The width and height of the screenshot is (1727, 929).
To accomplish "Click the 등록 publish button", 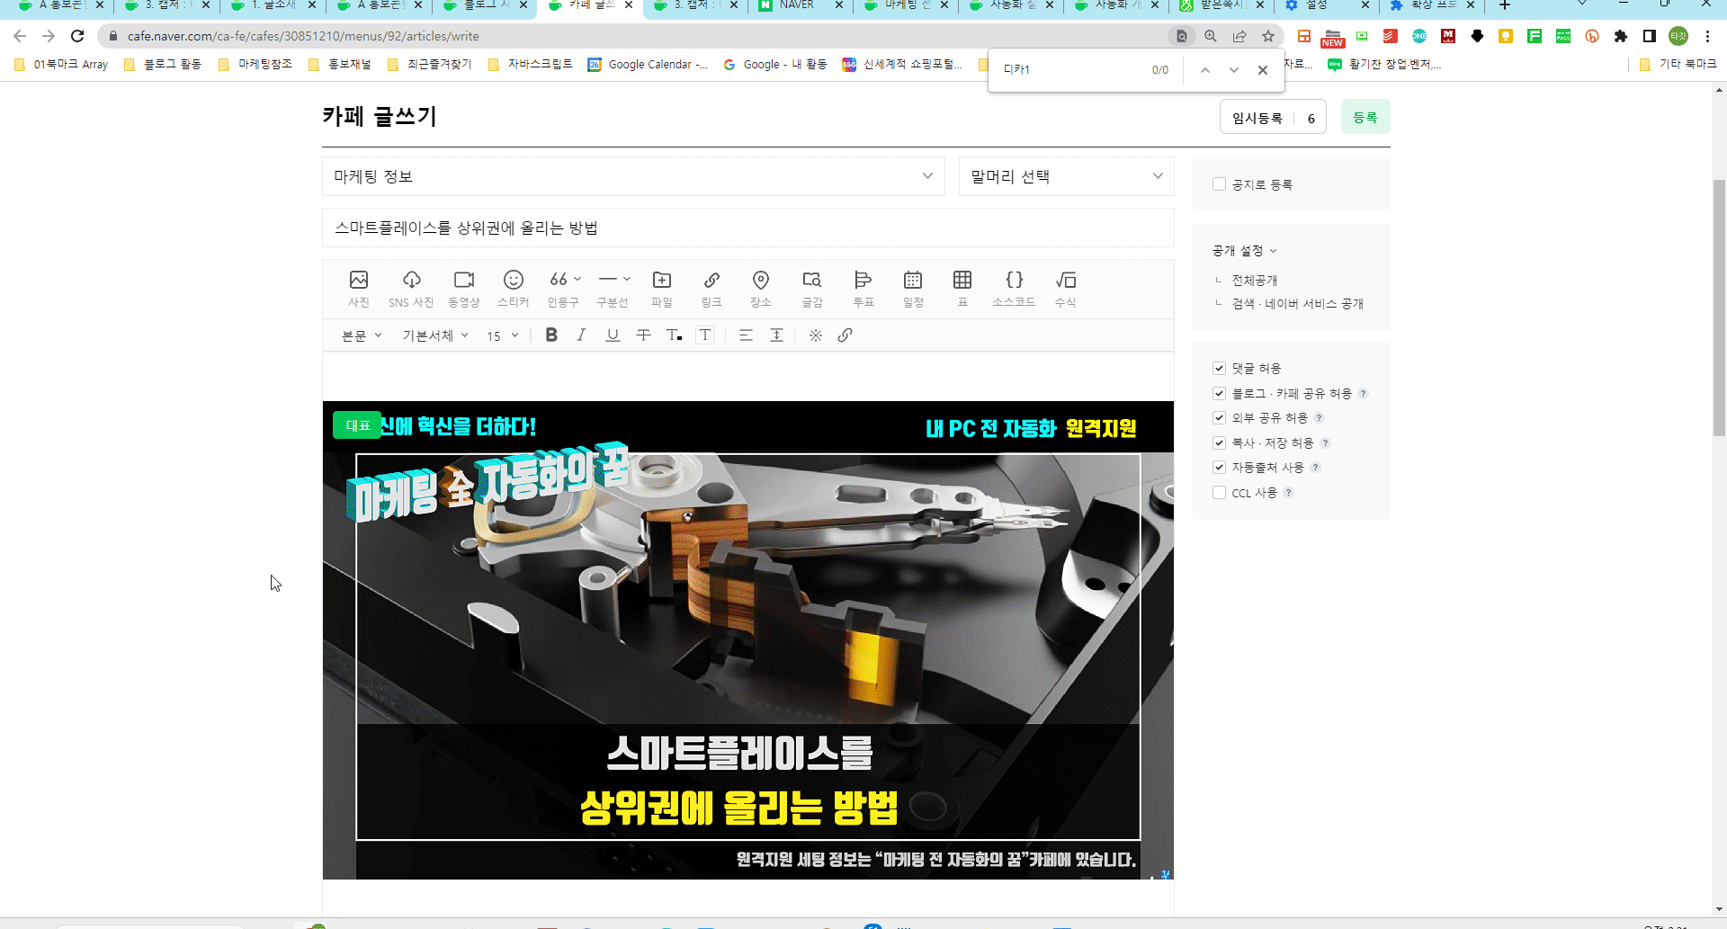I will point(1365,117).
